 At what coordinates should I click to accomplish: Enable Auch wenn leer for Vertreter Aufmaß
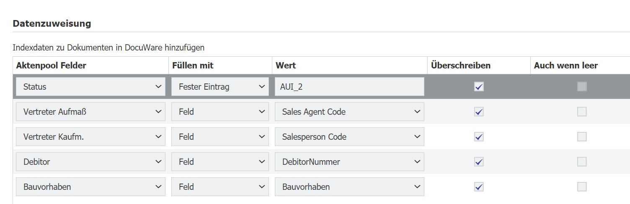tap(582, 112)
